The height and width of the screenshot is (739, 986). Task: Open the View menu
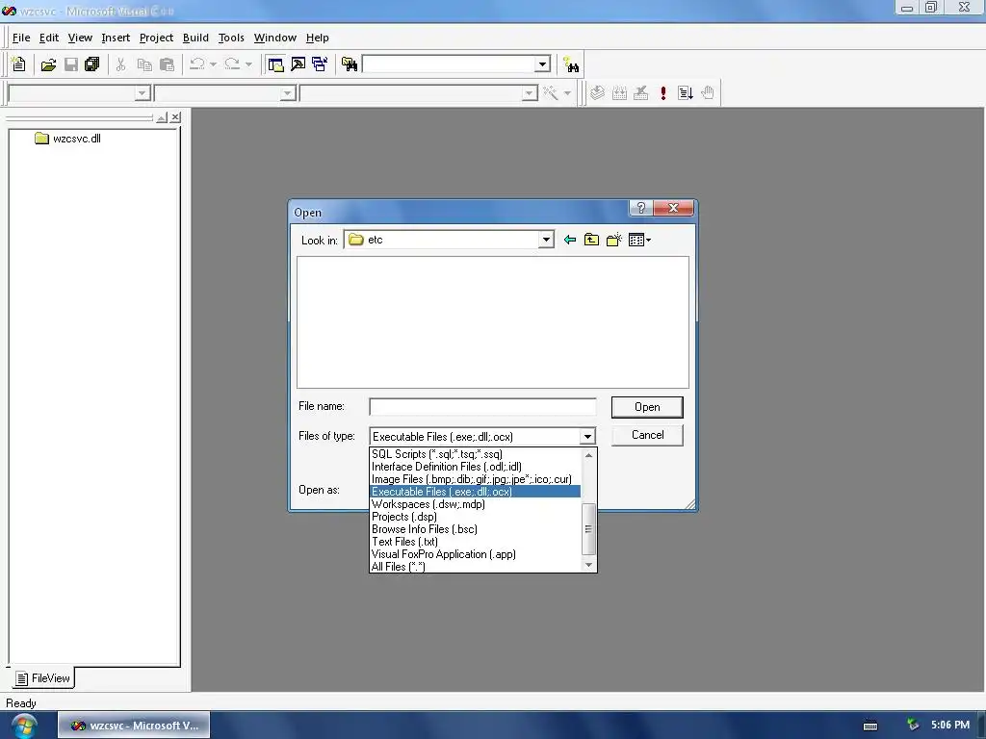pos(80,38)
